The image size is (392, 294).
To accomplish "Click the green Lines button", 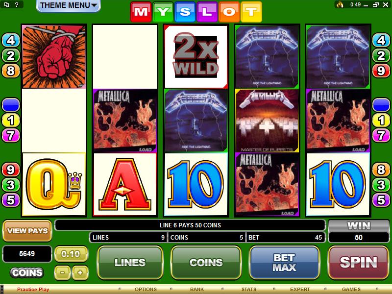I will pos(130,263).
